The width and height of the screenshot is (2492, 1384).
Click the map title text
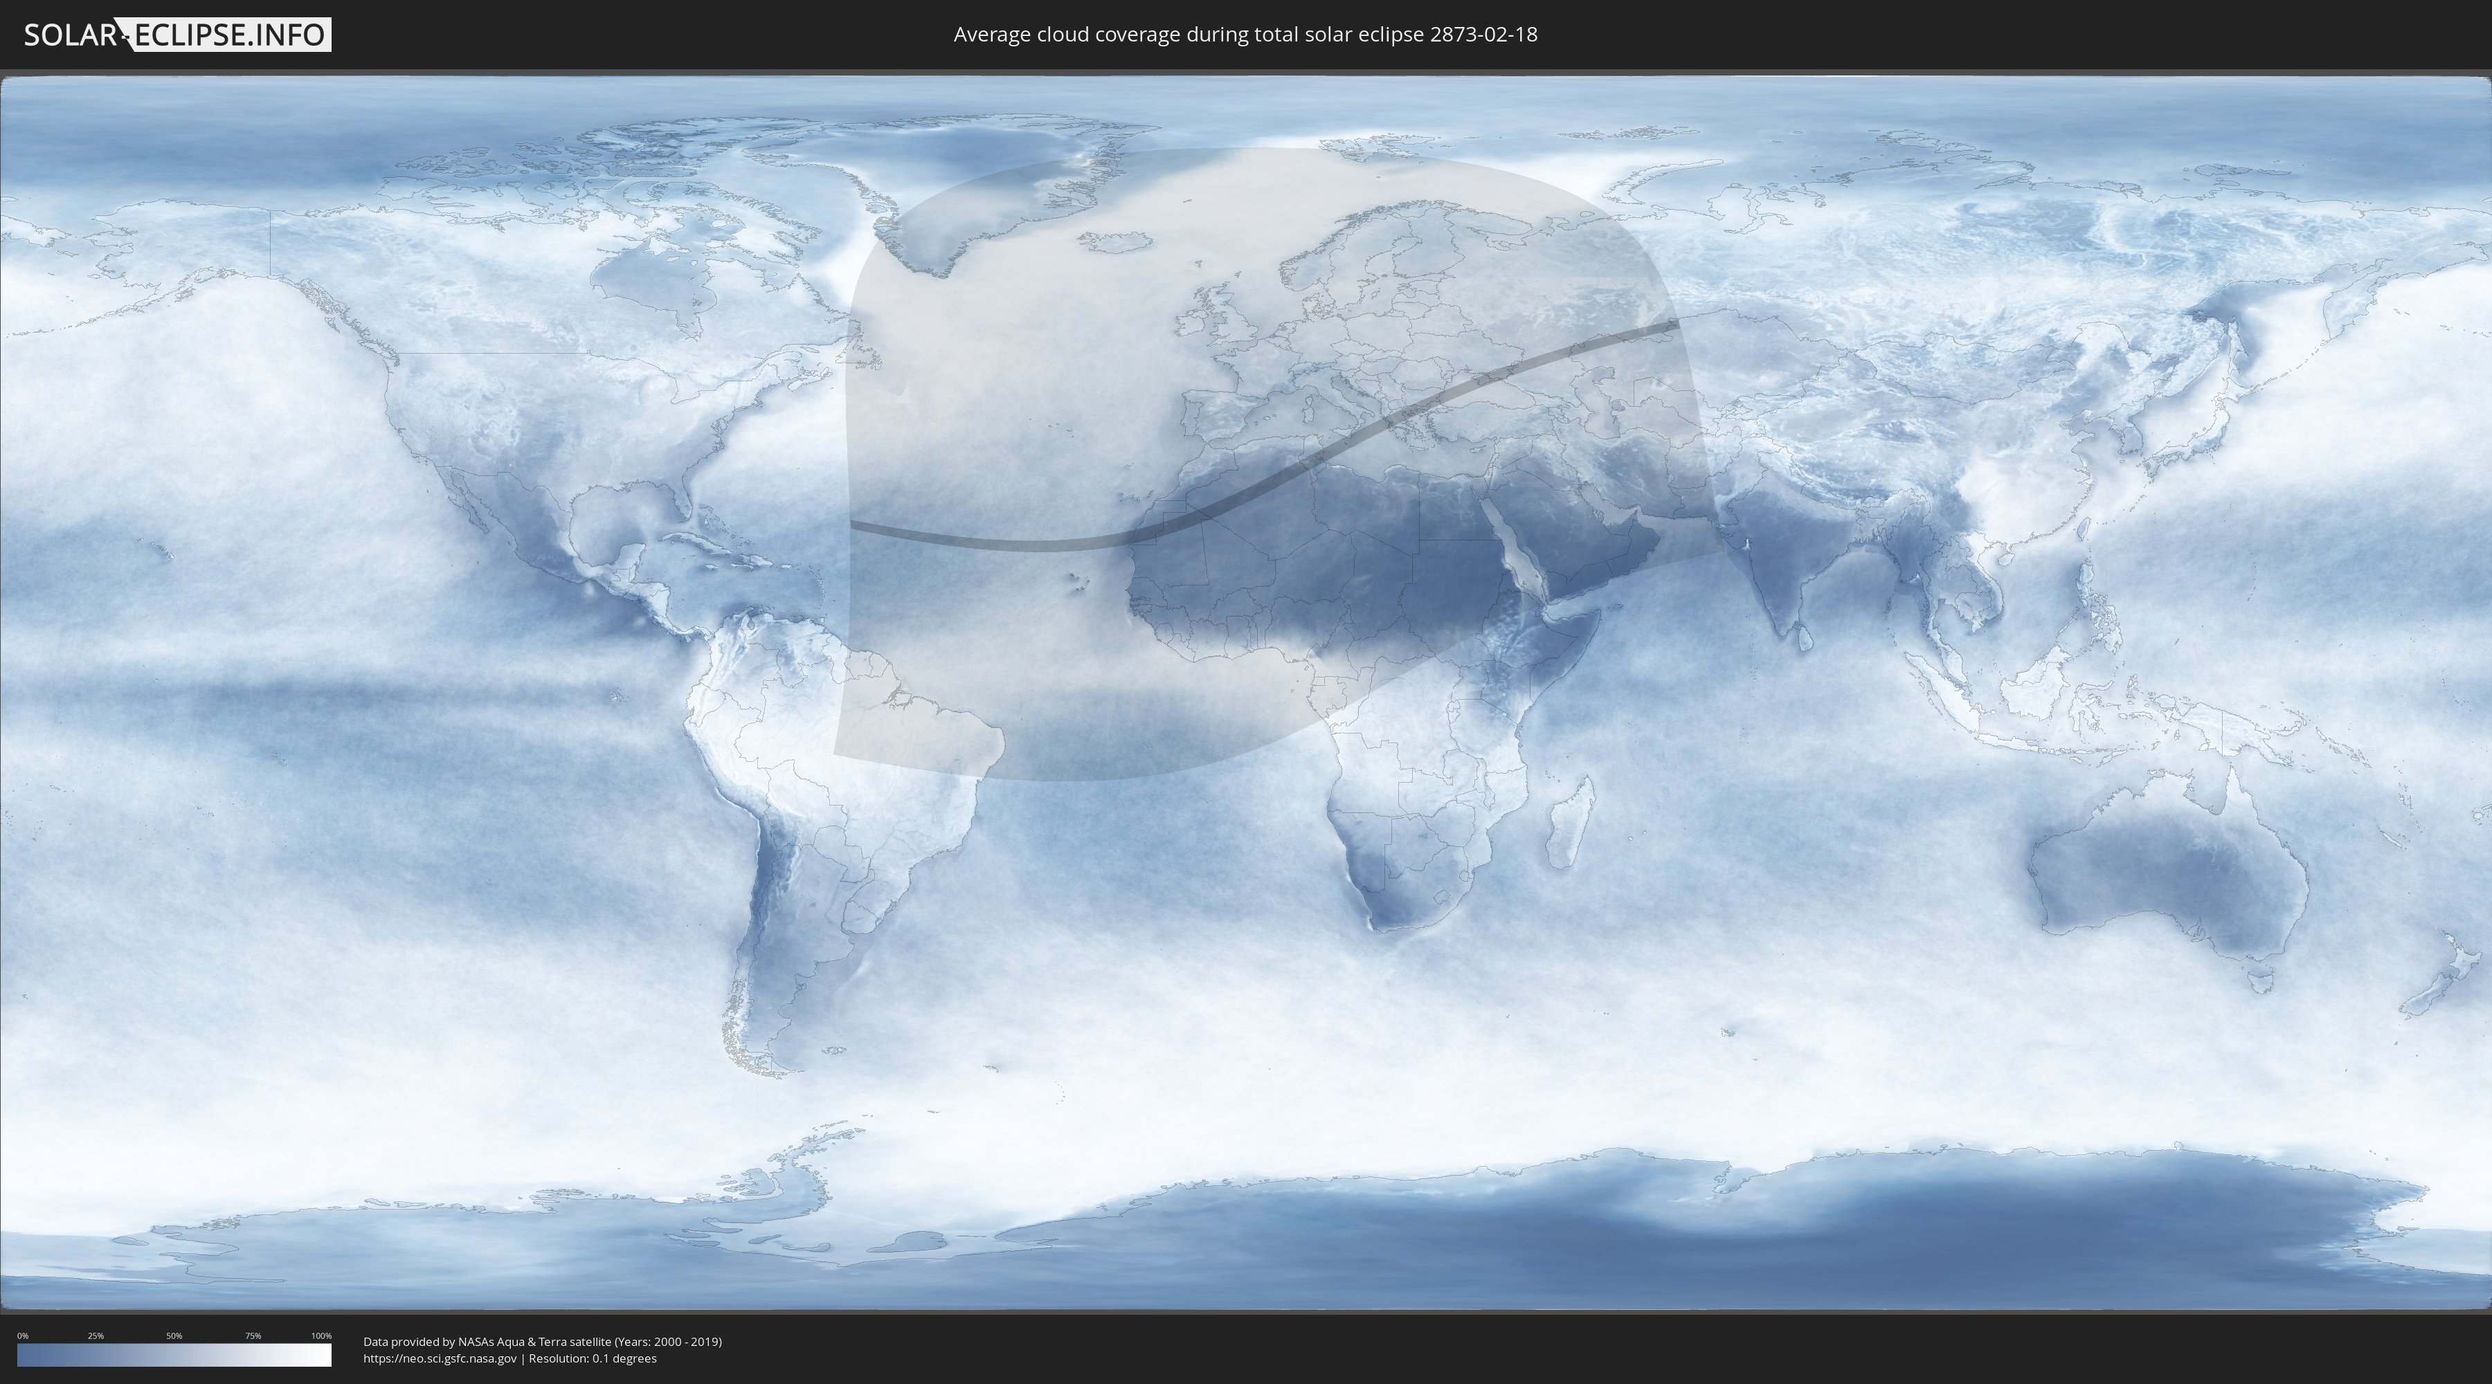pyautogui.click(x=1245, y=35)
